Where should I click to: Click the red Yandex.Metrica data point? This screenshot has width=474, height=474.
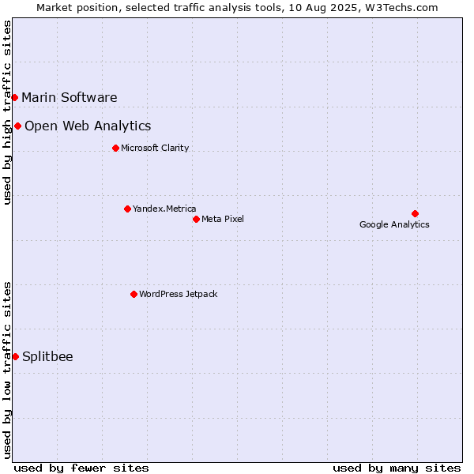127,209
